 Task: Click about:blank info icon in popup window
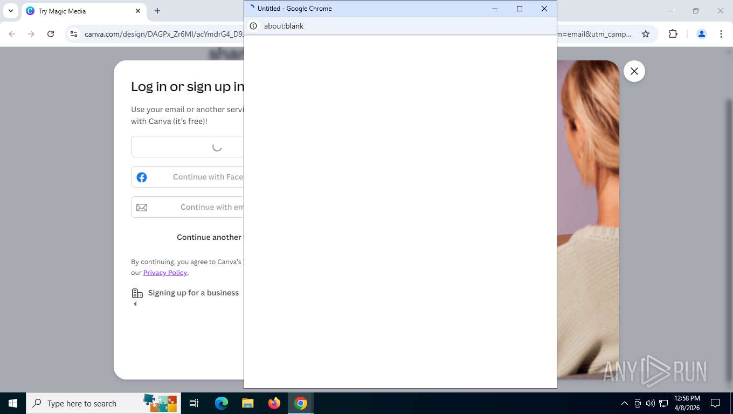(x=253, y=26)
